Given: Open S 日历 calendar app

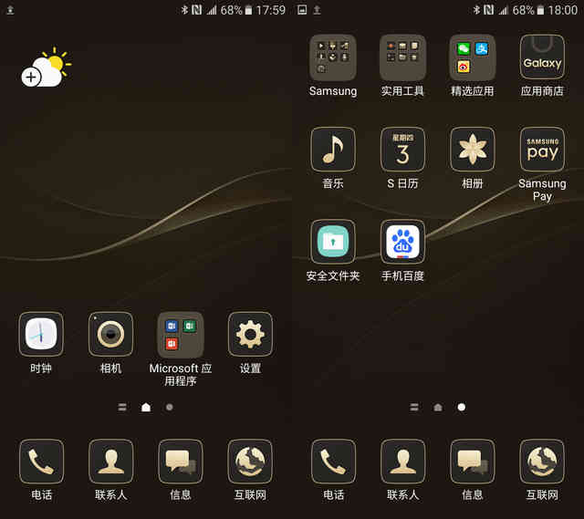Looking at the screenshot, I should click(402, 150).
